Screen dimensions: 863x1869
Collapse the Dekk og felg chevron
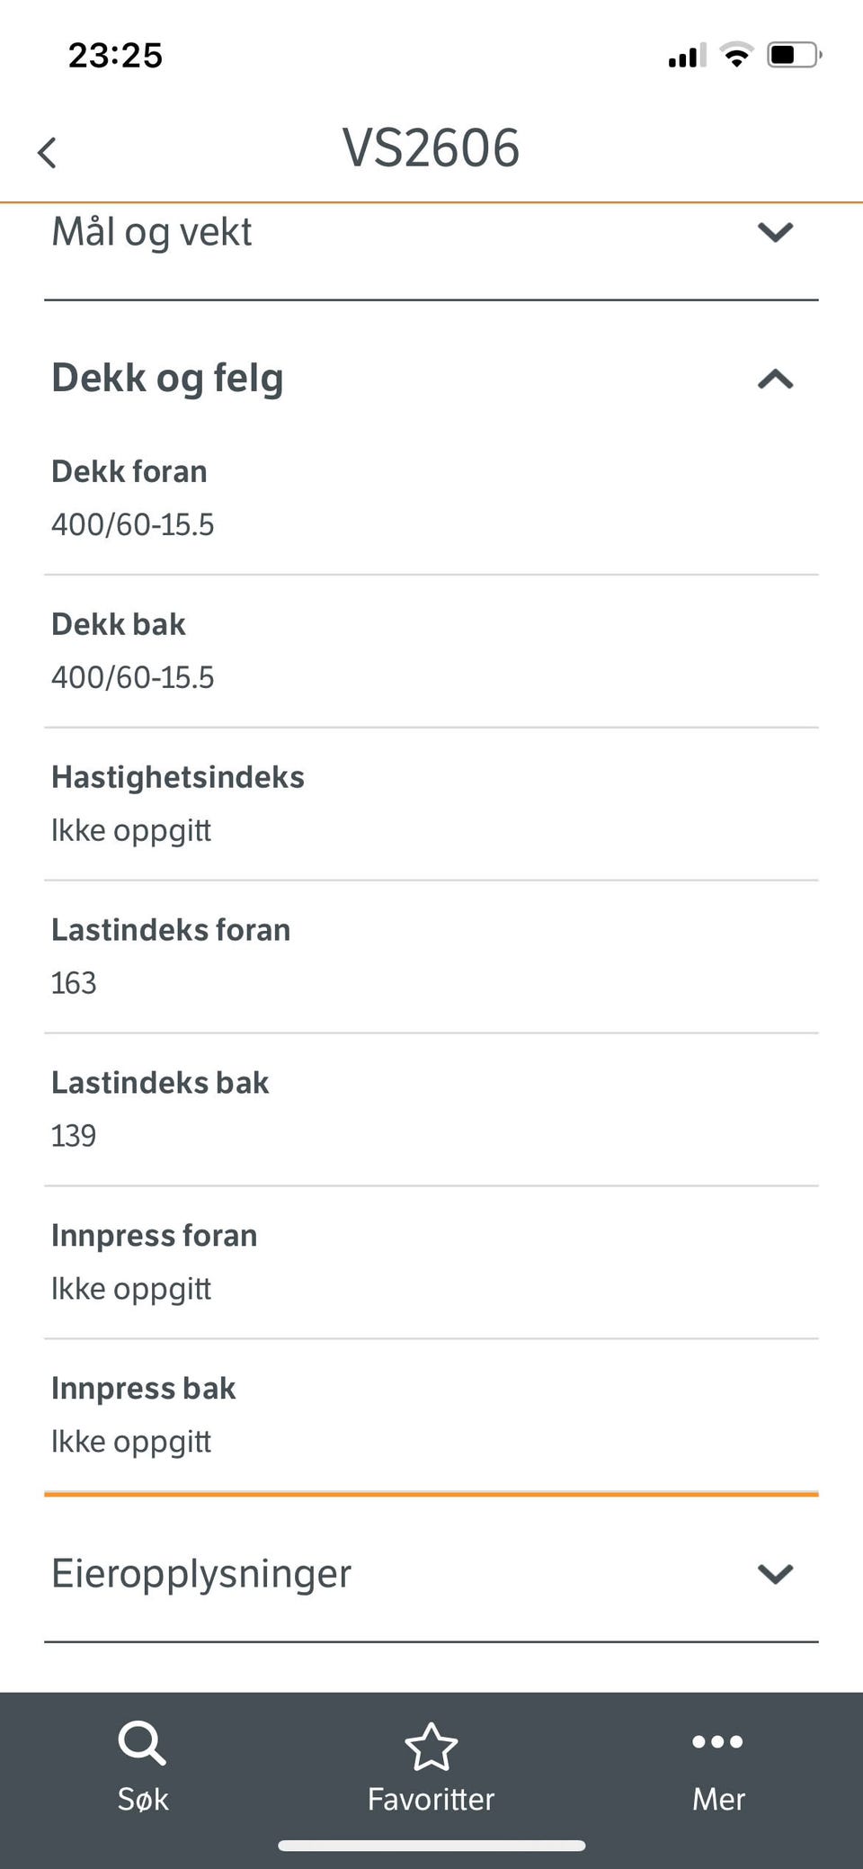(775, 379)
